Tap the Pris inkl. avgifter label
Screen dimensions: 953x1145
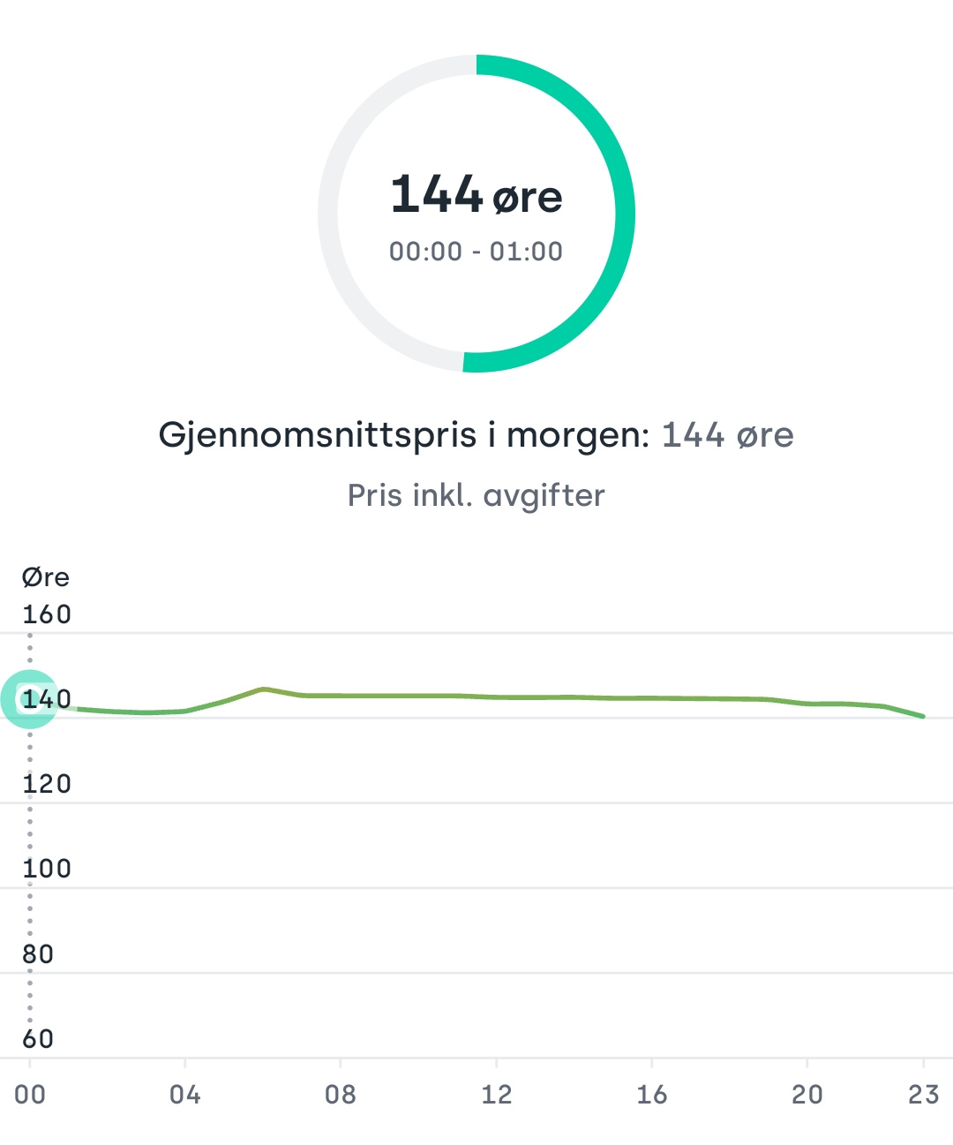[476, 495]
